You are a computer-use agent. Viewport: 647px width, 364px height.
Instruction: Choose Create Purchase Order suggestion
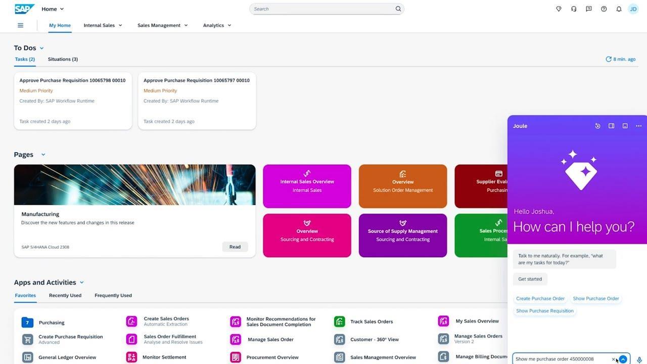(540, 298)
